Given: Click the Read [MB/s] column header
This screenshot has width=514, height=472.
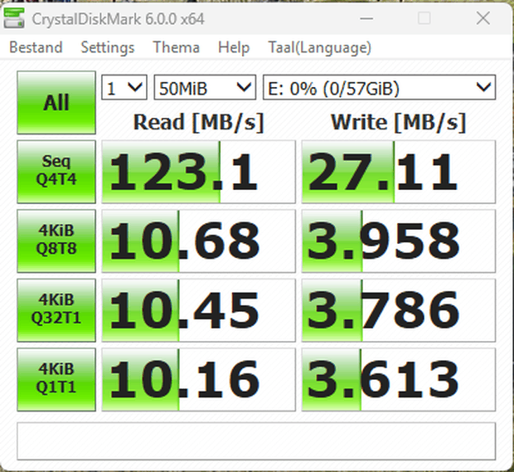Looking at the screenshot, I should (x=199, y=122).
